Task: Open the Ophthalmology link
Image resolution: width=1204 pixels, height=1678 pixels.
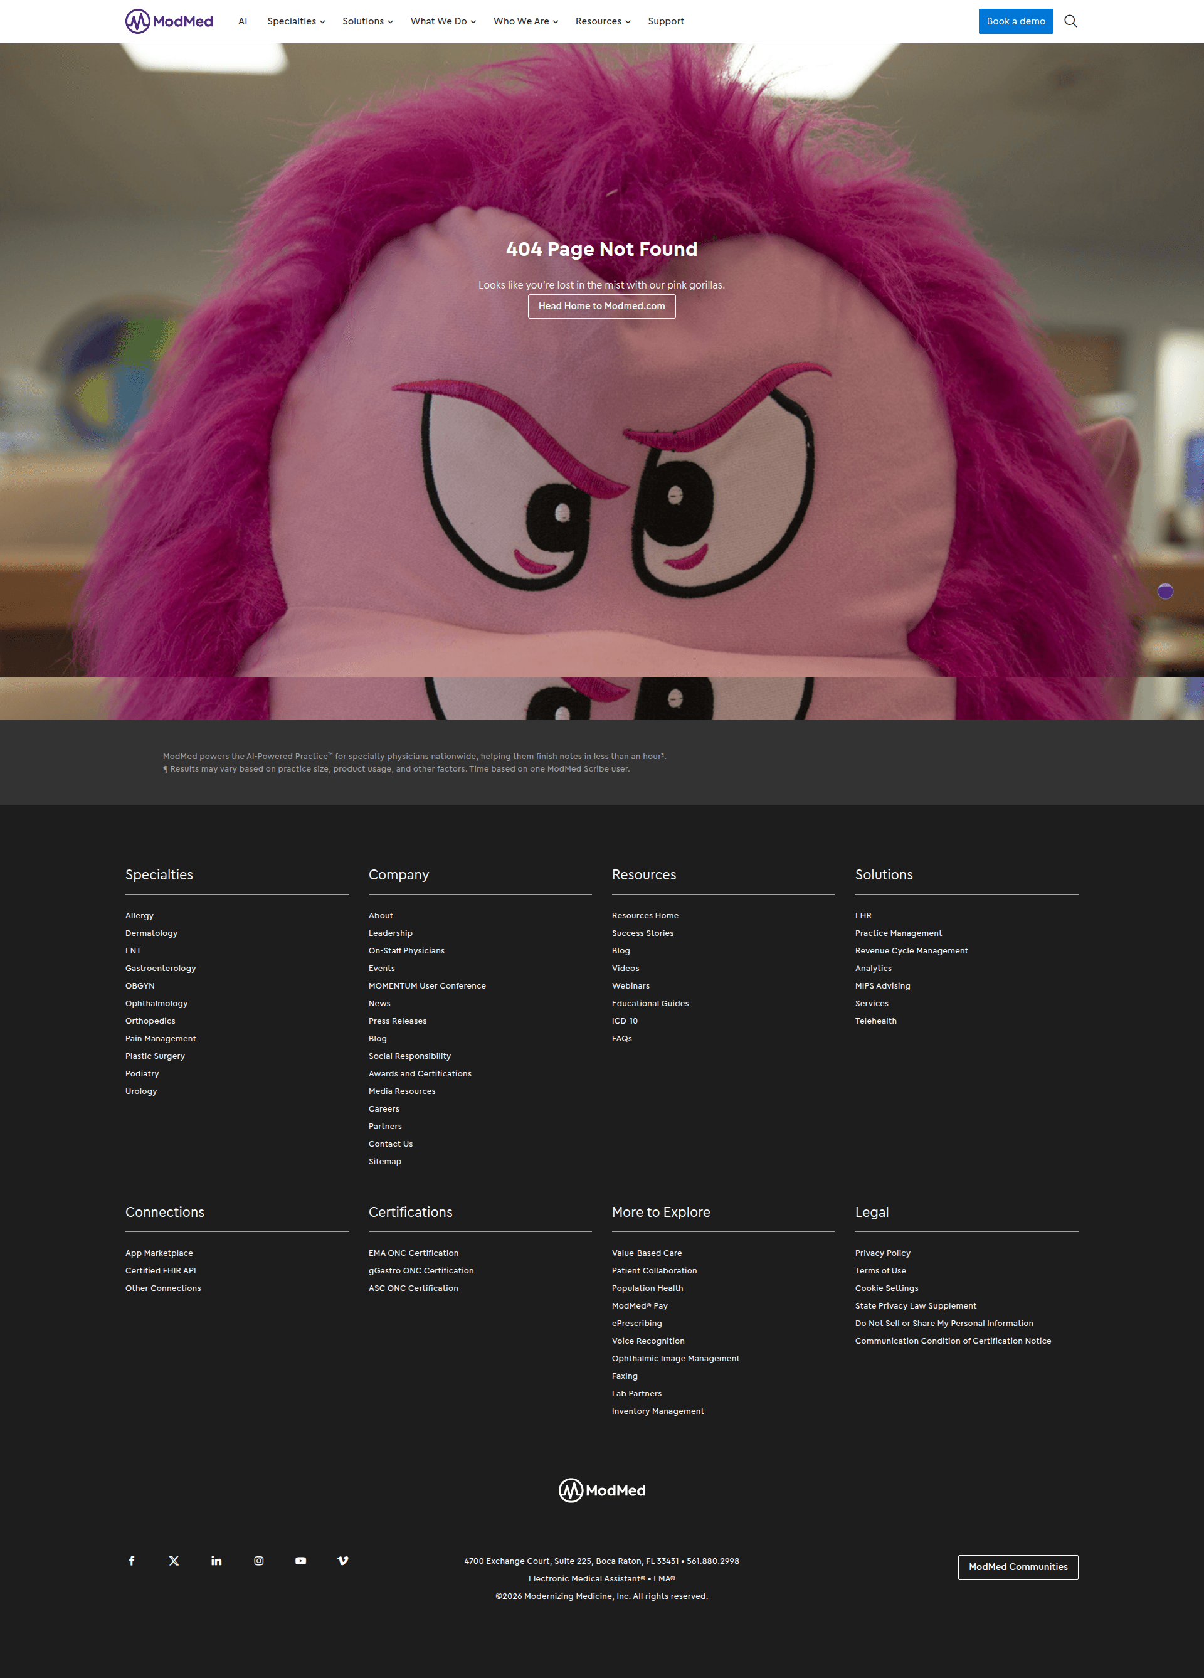Action: (x=156, y=1003)
